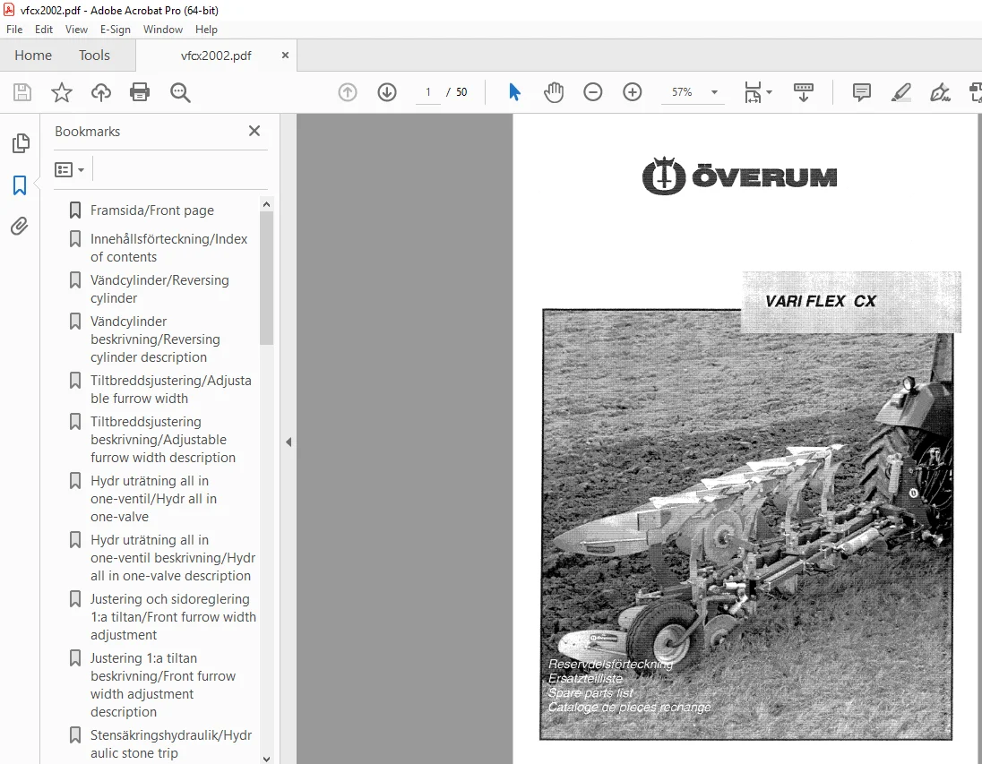Go to next page arrow
Viewport: 982px width, 764px height.
point(387,92)
